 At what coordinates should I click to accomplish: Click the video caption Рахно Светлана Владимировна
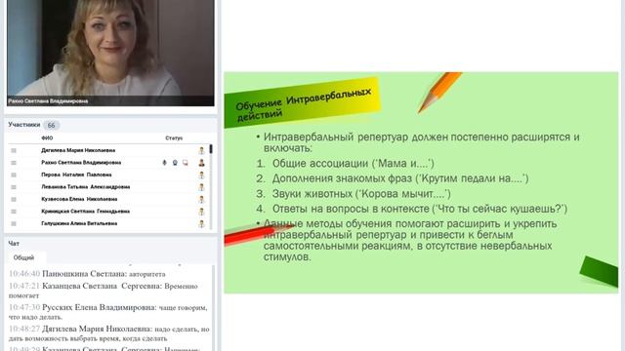pyautogui.click(x=48, y=101)
